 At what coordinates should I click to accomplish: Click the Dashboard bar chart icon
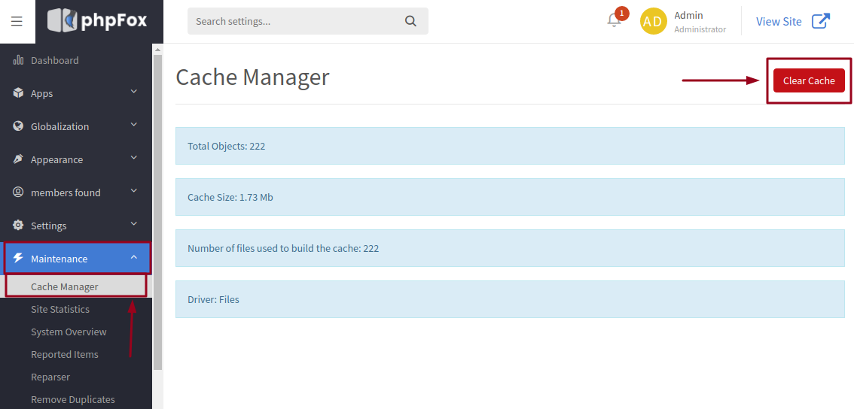[x=18, y=60]
